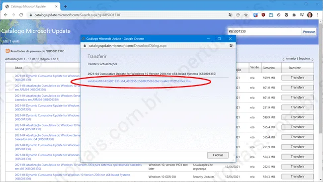The width and height of the screenshot is (323, 182).
Task: Click the Fechar button in the dialog
Action: 218,155
